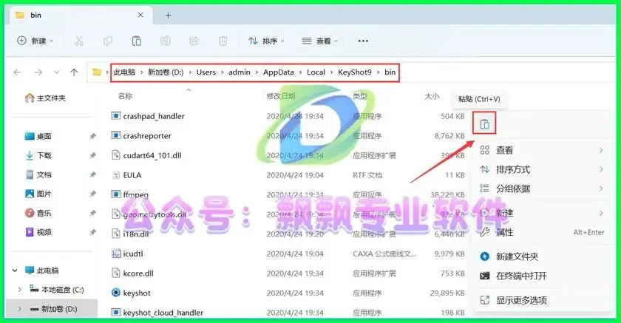The image size is (621, 323).
Task: Click the Cut scissors icon in toolbar
Action: [79, 41]
